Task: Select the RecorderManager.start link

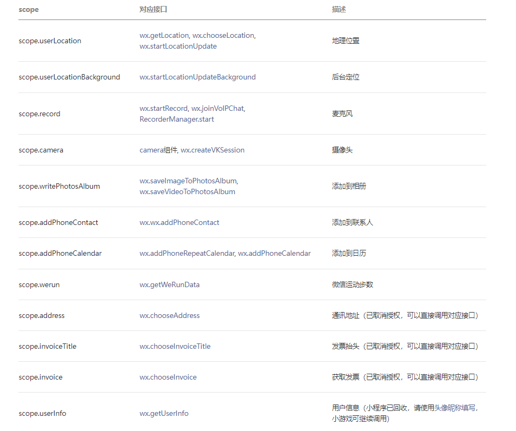Action: click(176, 120)
